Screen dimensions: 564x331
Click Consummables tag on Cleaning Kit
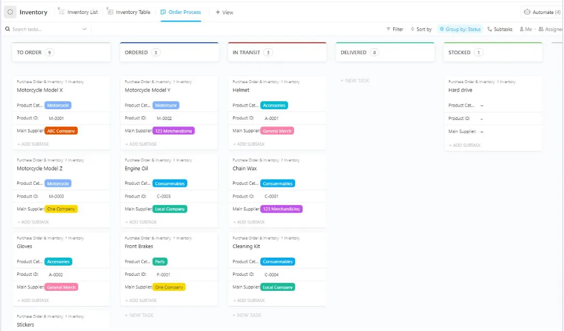tap(277, 261)
